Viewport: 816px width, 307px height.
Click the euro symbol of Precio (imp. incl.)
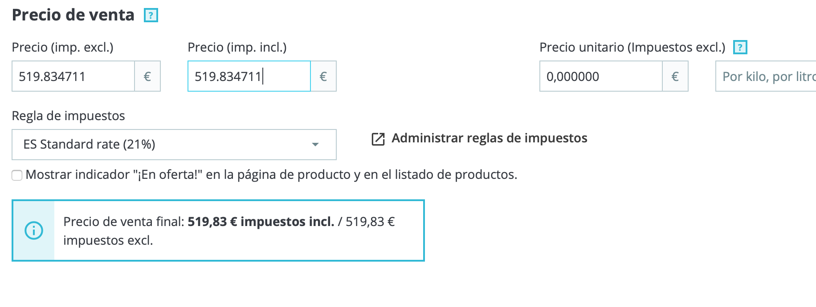pos(323,77)
